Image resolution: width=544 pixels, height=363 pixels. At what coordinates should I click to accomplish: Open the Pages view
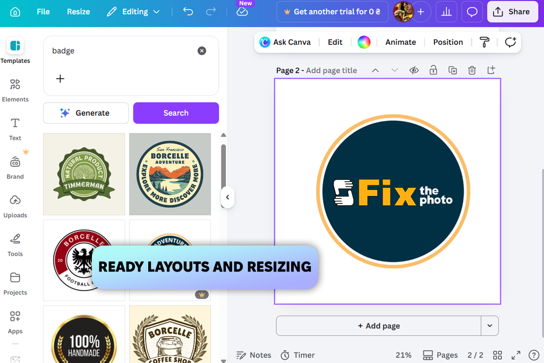[x=440, y=355]
